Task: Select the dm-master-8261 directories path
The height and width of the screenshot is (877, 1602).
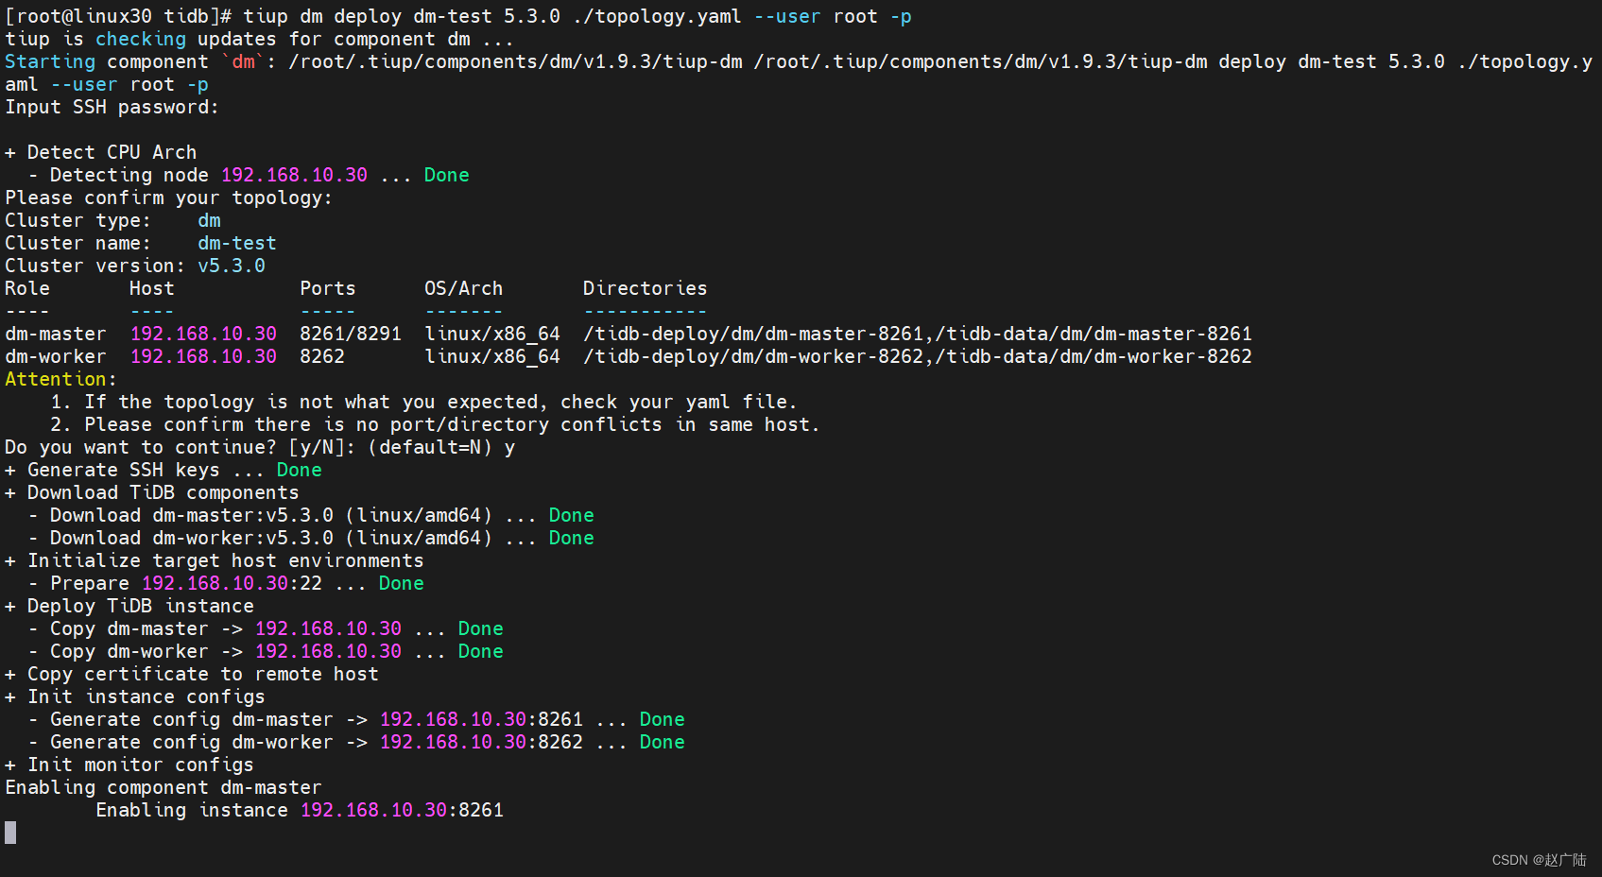Action: pos(918,334)
